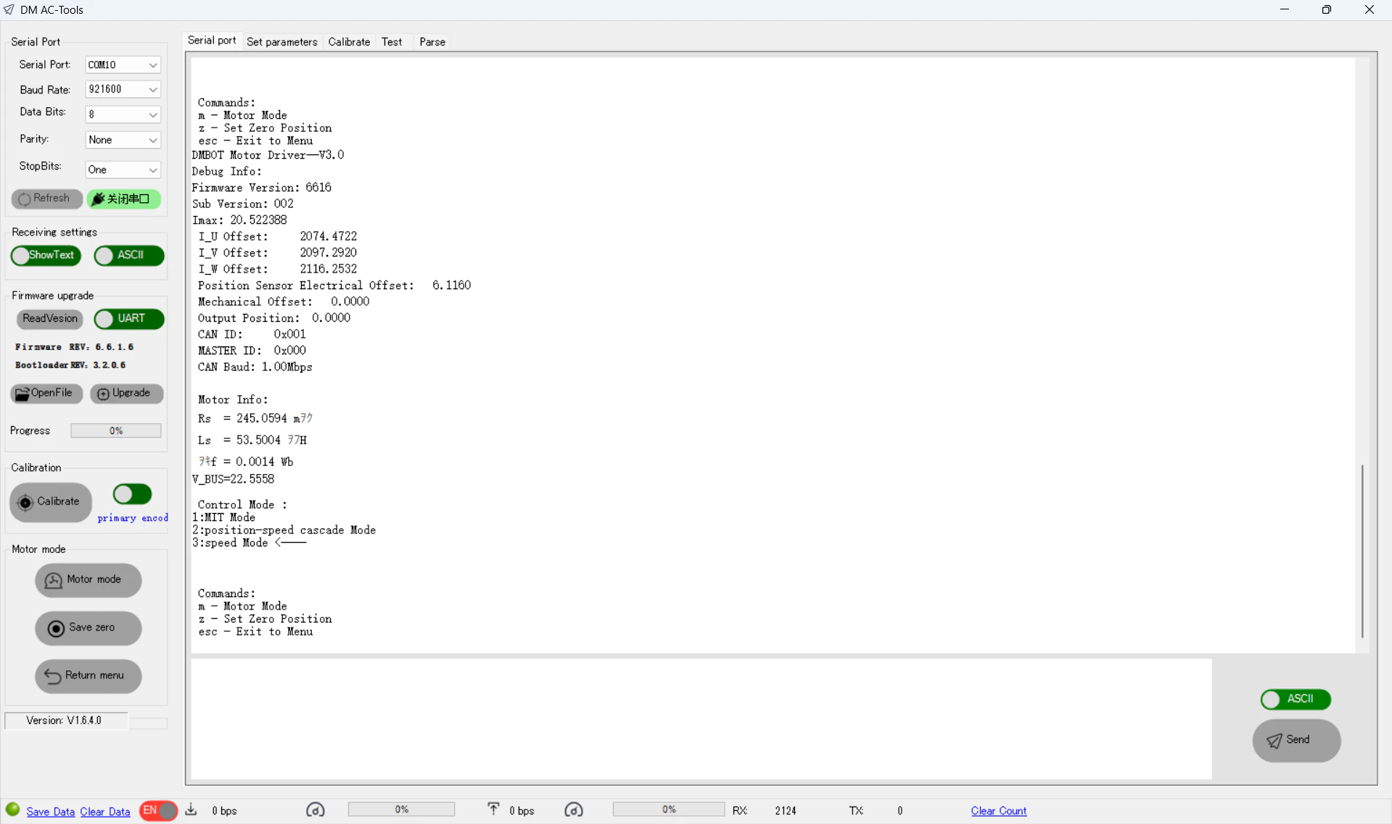Click the Calibrate button in Calibration panel
Viewport: 1392px width, 824px height.
pyautogui.click(x=51, y=502)
